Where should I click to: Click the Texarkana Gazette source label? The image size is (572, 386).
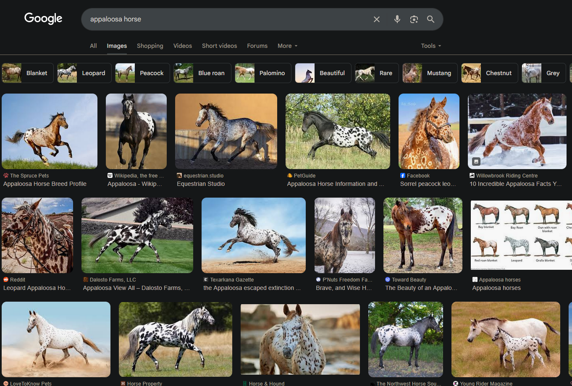[232, 280]
